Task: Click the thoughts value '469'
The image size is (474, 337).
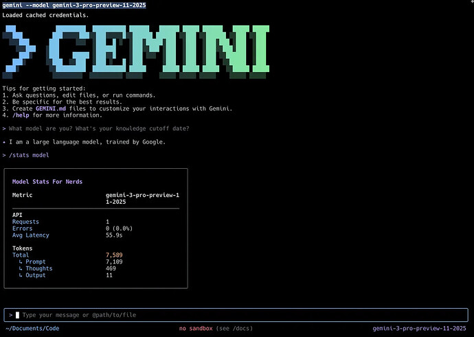Action: pos(111,268)
